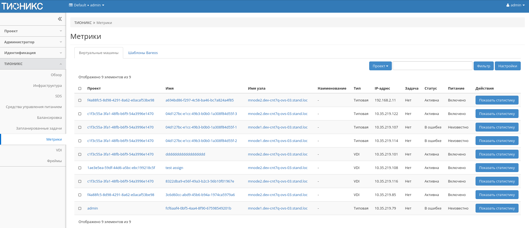The image size is (529, 228).
Task: Show statistics for IP 192.168.2.11 row
Action: click(x=497, y=100)
